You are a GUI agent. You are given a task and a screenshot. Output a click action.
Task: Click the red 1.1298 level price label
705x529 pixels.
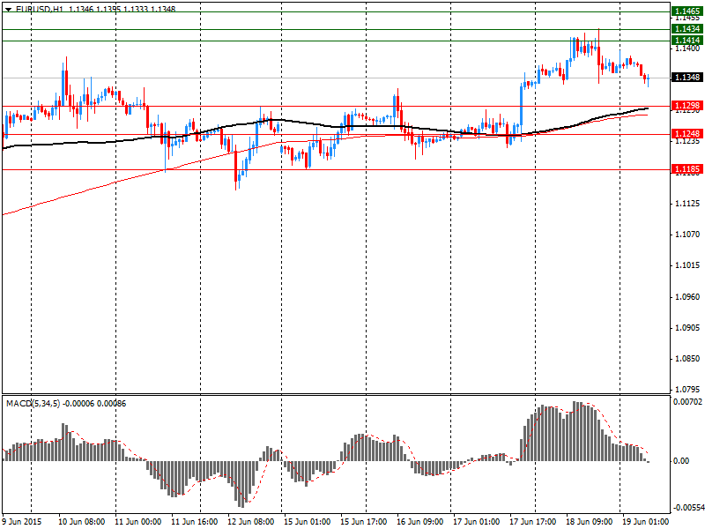(x=687, y=106)
